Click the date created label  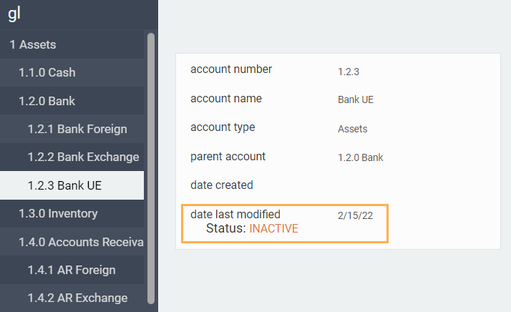coord(222,185)
